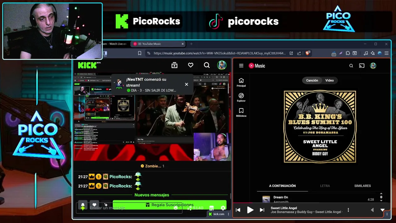
Task: Click the Kick stream video player
Action: 152,117
